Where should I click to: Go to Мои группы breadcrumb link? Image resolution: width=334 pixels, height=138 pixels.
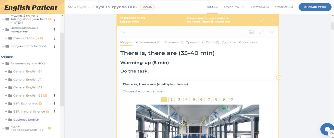pyautogui.click(x=79, y=7)
